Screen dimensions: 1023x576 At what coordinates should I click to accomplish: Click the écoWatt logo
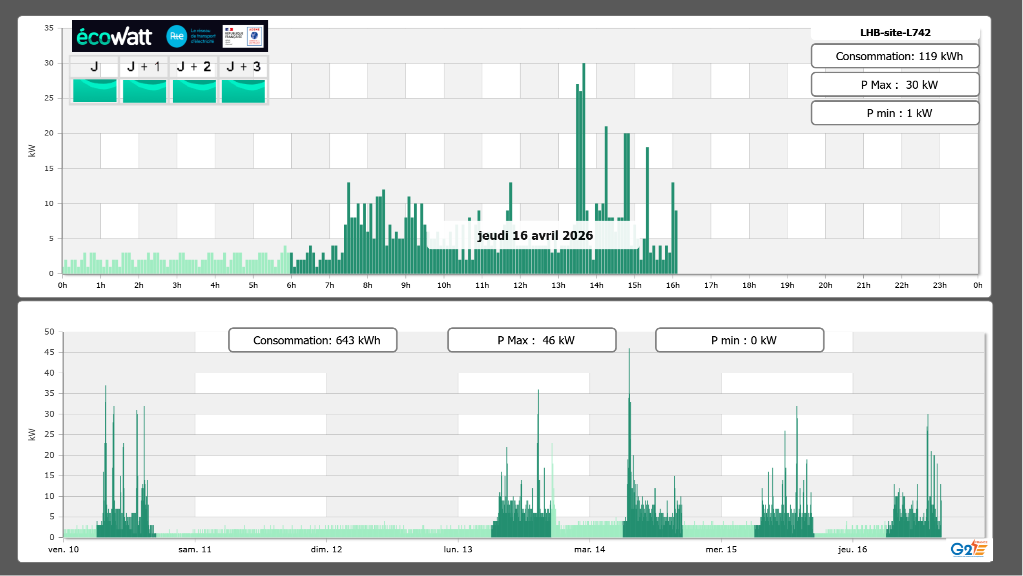pyautogui.click(x=114, y=37)
